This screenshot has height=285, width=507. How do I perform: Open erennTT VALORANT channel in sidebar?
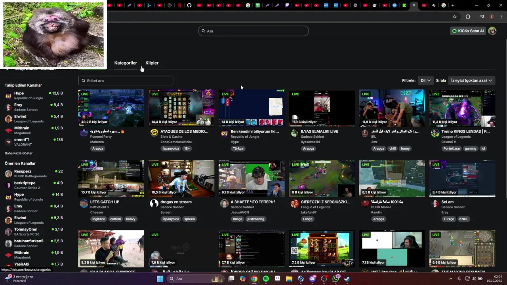point(34,142)
